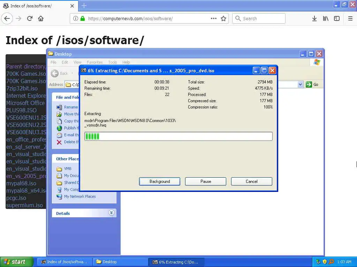Open PLUS98.ISO link
This screenshot has width=357, height=267.
pyautogui.click(x=21, y=110)
